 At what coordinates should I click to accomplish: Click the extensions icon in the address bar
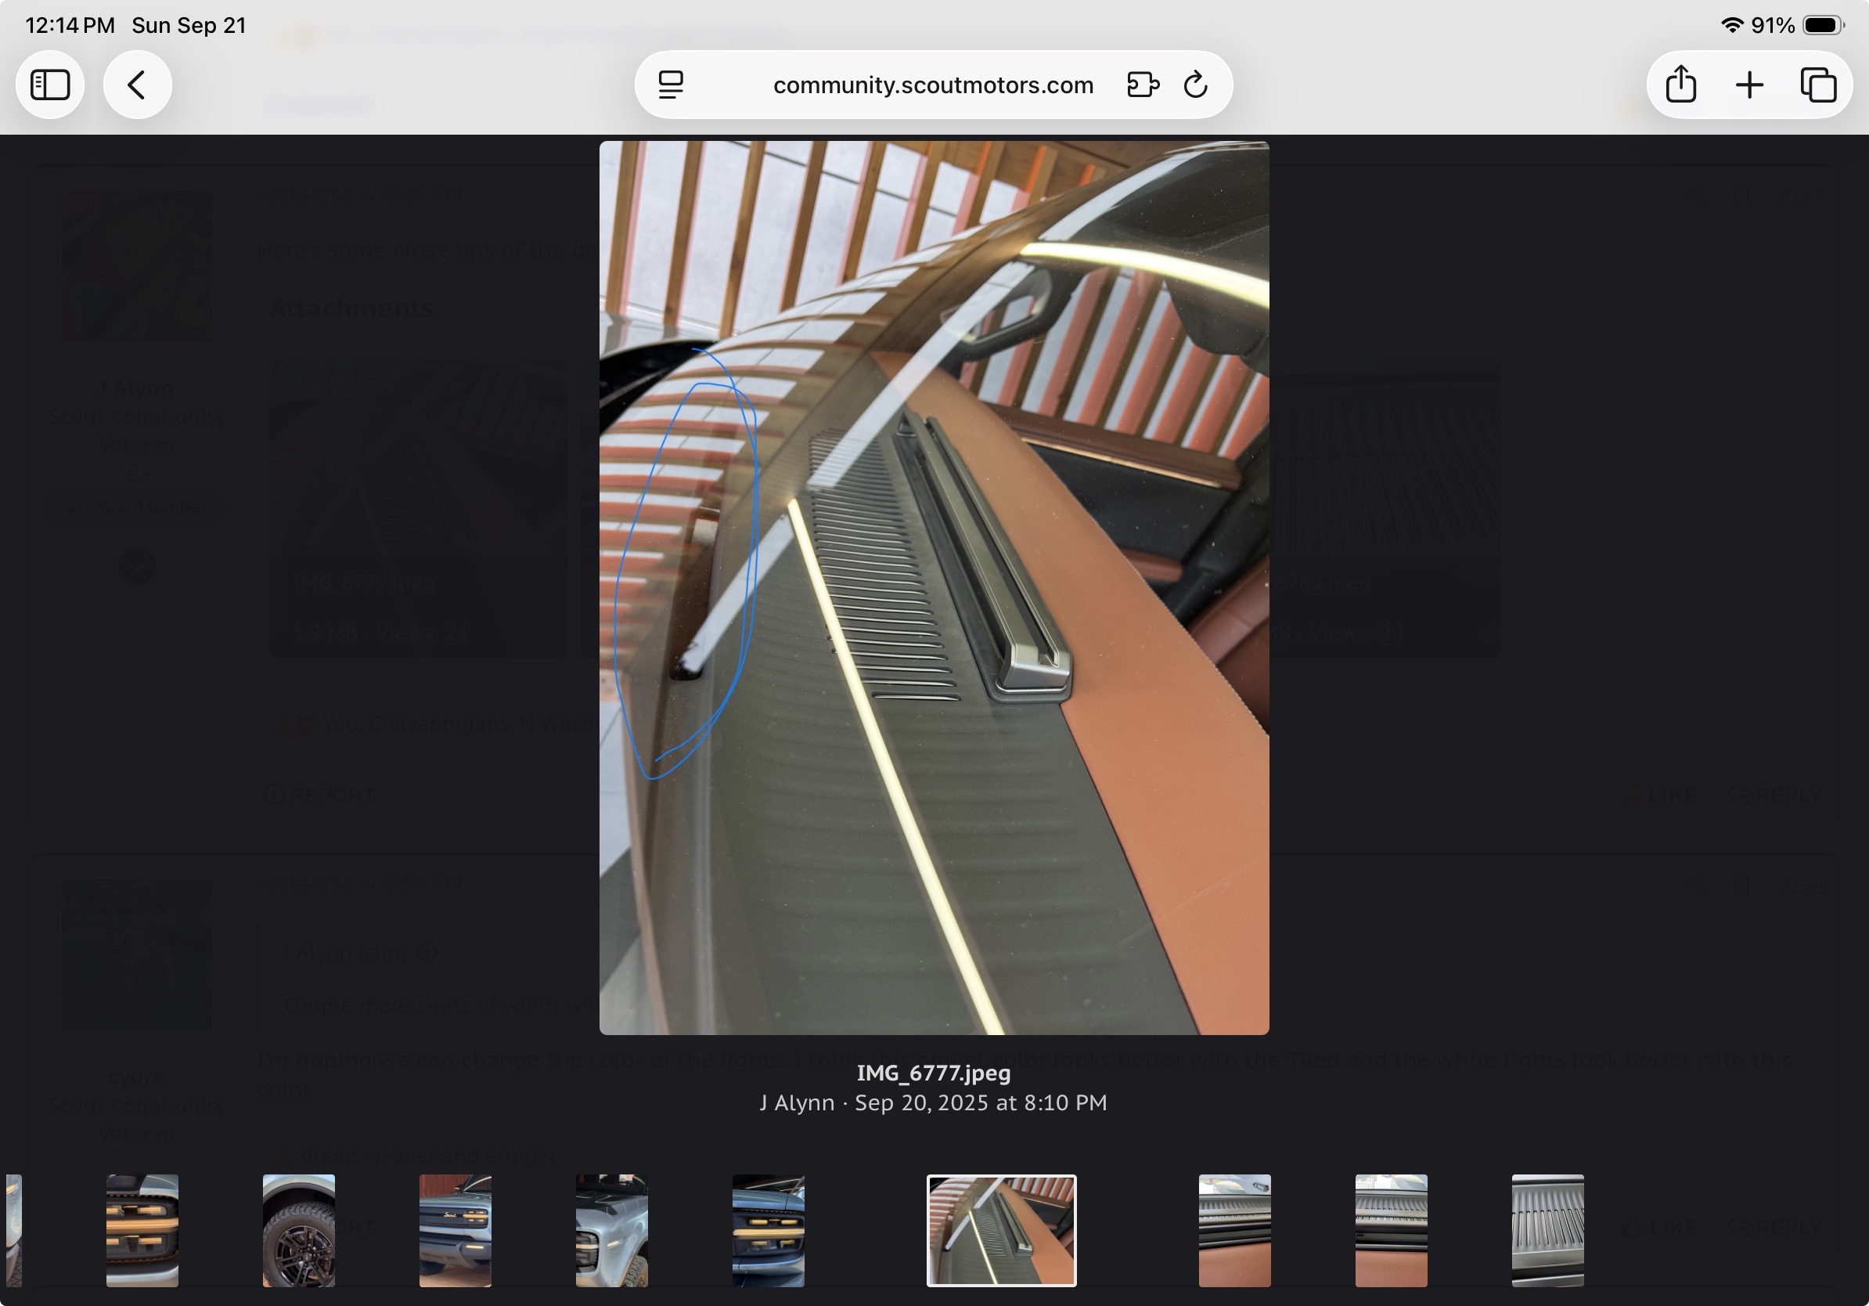pos(1142,85)
